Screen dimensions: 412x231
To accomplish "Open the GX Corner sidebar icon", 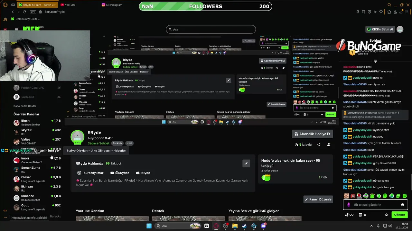I will click(x=5, y=210).
